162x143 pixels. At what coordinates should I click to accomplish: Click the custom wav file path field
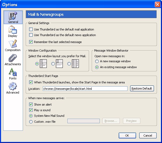[x=83, y=121]
